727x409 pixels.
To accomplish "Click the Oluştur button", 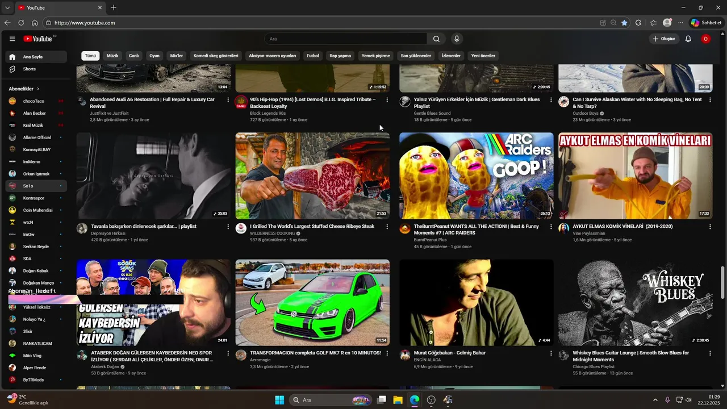I will tap(664, 39).
